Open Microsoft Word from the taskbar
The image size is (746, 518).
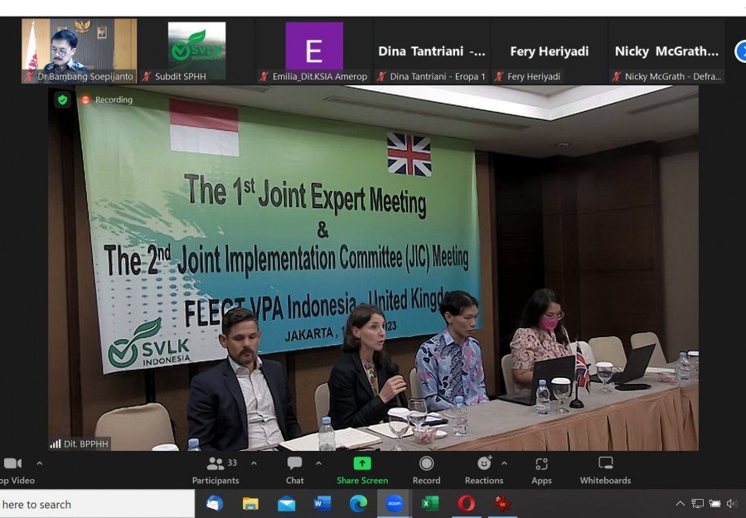click(x=322, y=503)
